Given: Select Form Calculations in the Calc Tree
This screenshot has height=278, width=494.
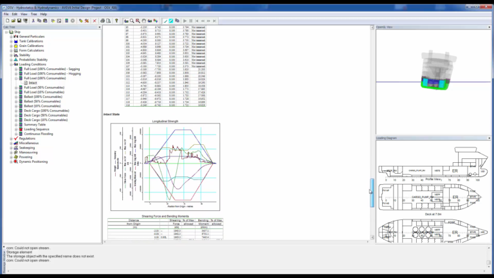Looking at the screenshot, I should (32, 50).
